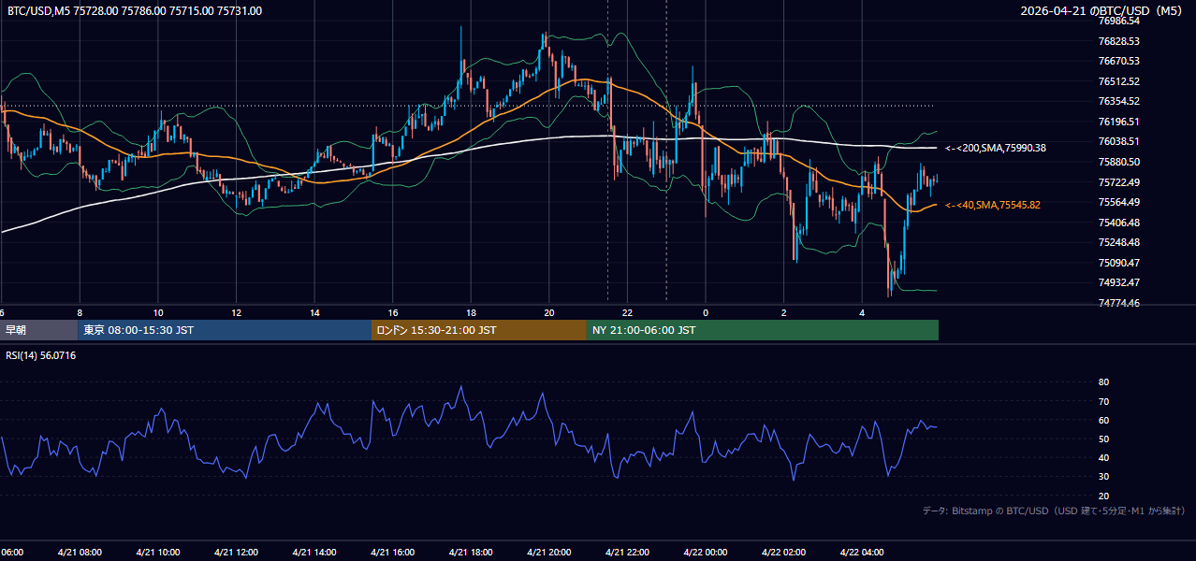Select the 東京 08:00-15:30 JST session bar
Screen dimensions: 1196x561
[225, 330]
